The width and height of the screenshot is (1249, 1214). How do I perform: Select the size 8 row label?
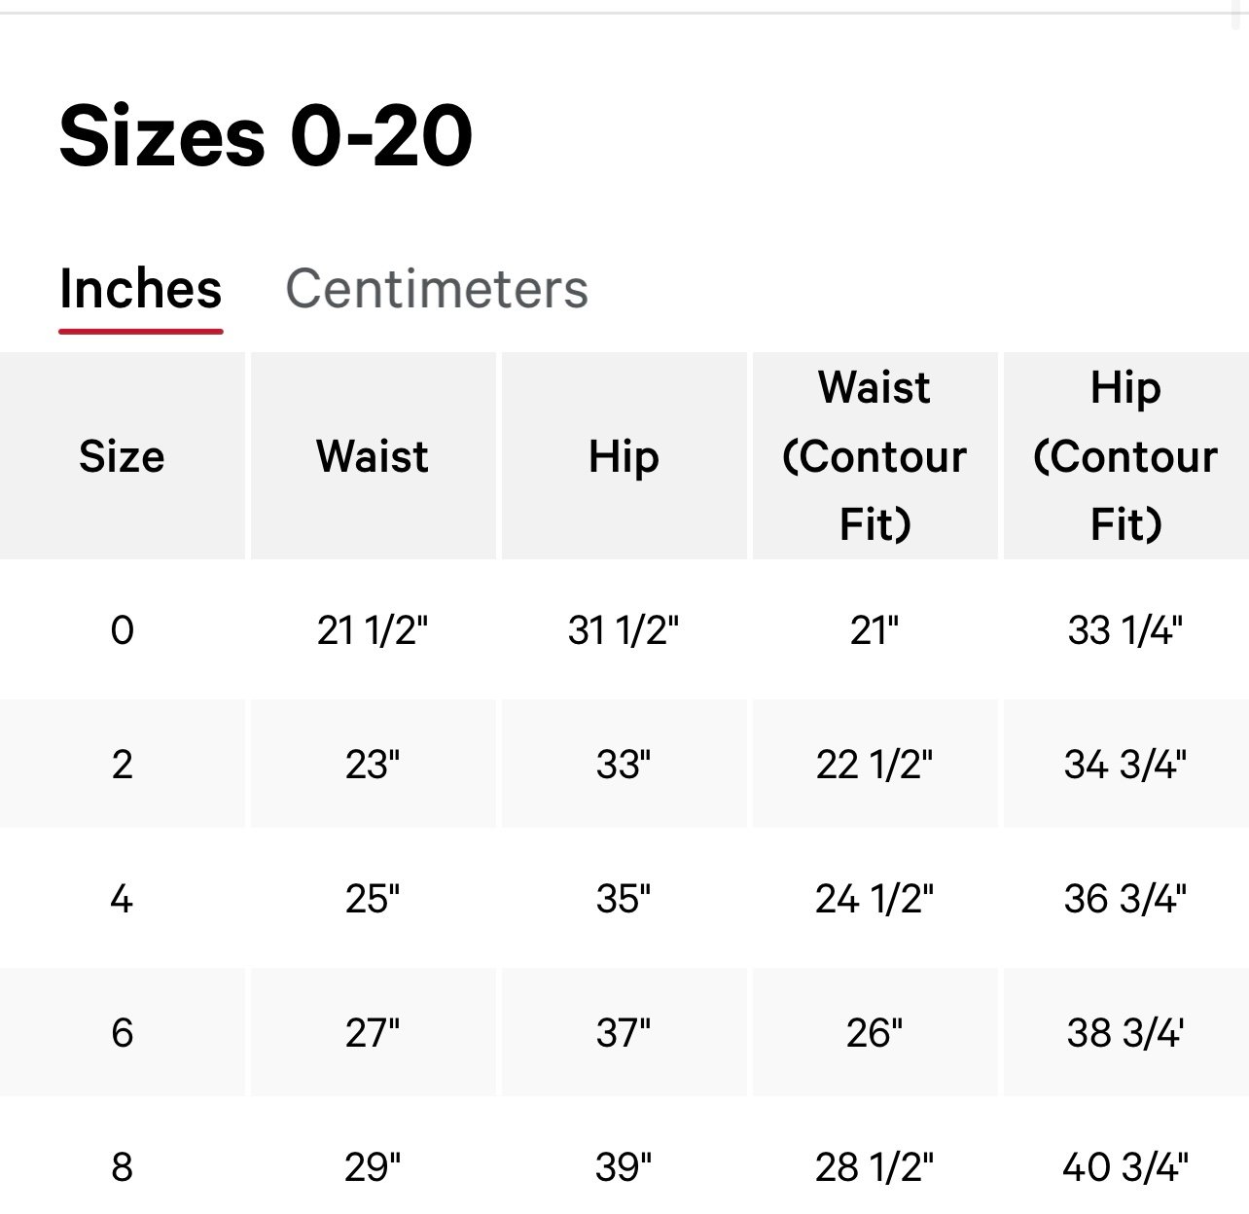pyautogui.click(x=122, y=1165)
